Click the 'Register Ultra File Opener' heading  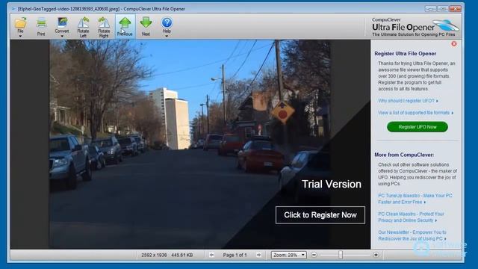405,54
